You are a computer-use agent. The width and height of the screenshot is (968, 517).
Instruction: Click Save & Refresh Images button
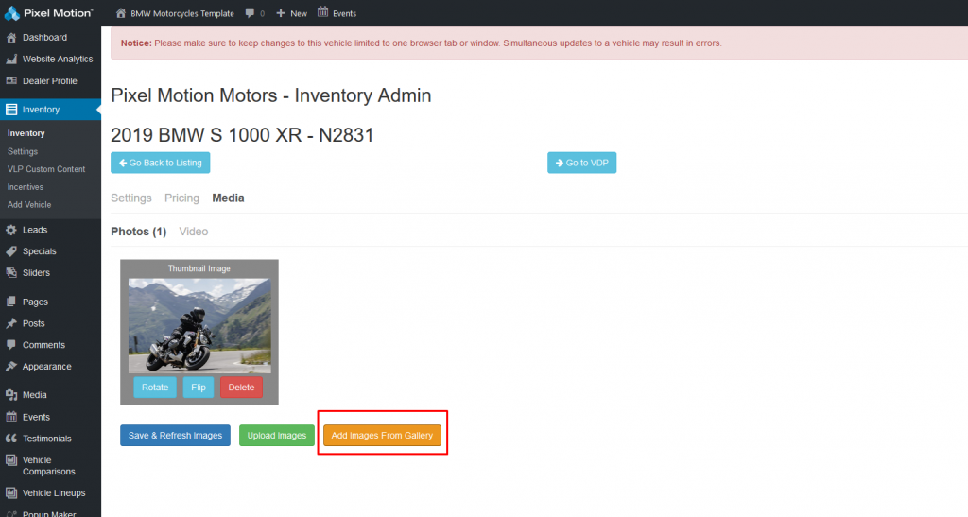175,436
